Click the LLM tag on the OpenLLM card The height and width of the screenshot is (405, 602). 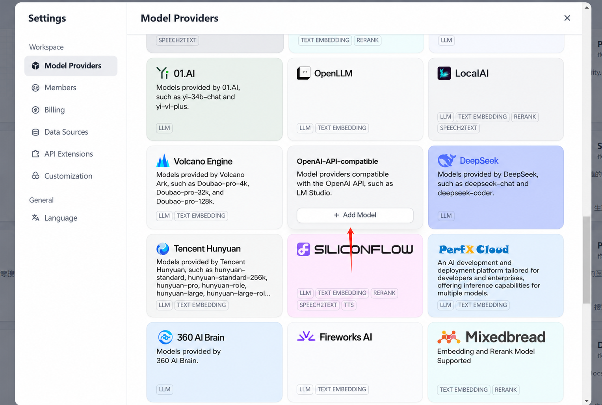[305, 128]
